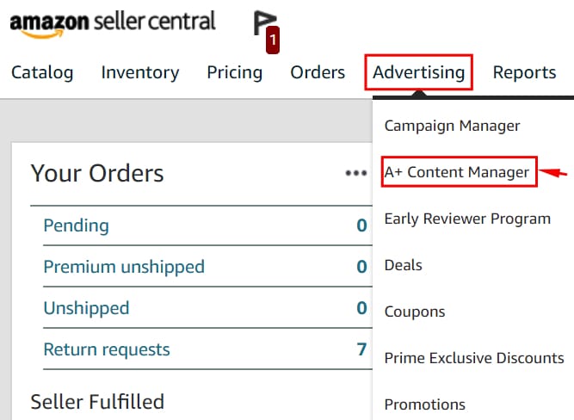The width and height of the screenshot is (574, 420).
Task: Open the Reports menu
Action: point(524,72)
